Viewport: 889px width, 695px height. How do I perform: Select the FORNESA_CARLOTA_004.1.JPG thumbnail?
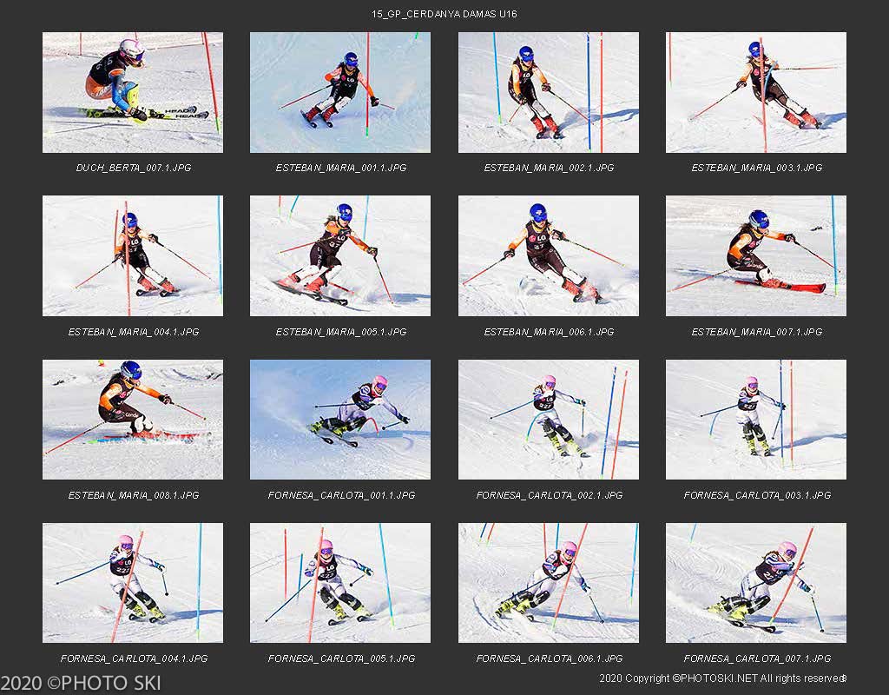click(133, 583)
